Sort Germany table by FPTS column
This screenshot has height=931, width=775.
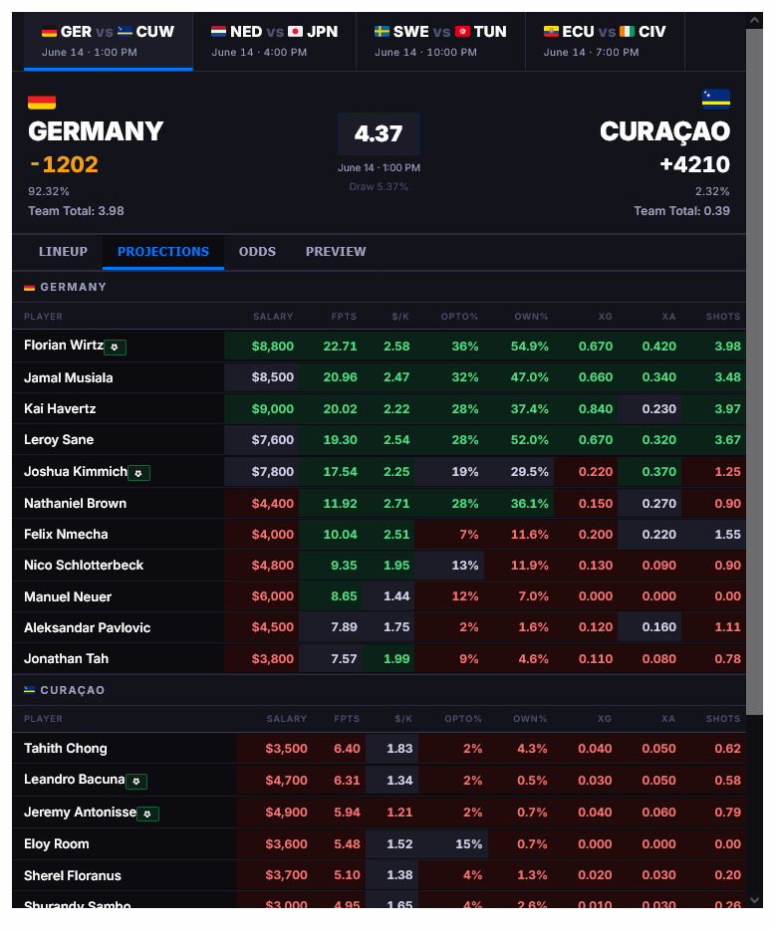pos(344,317)
